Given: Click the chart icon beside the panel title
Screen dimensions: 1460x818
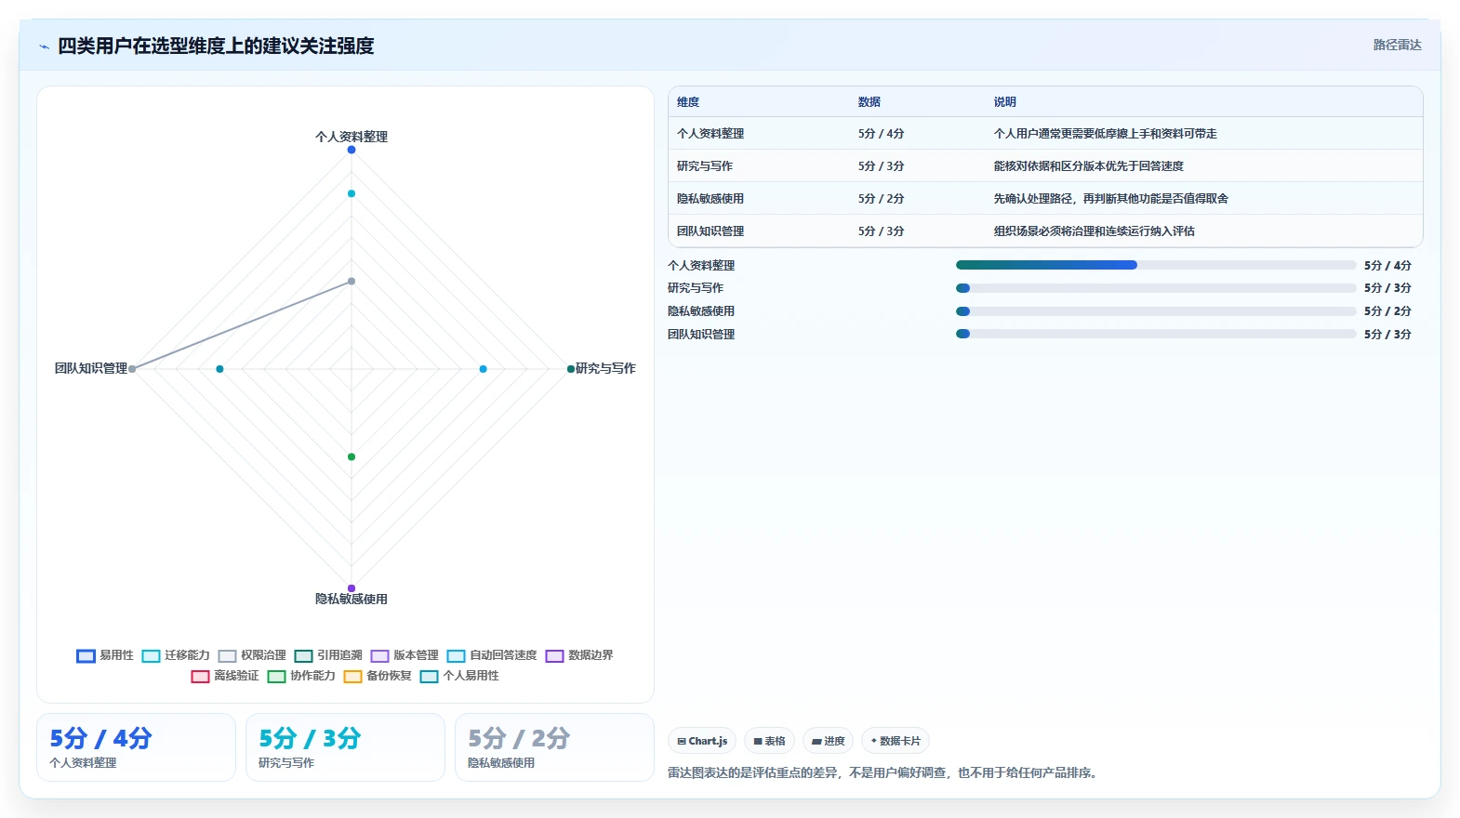Looking at the screenshot, I should 44,46.
